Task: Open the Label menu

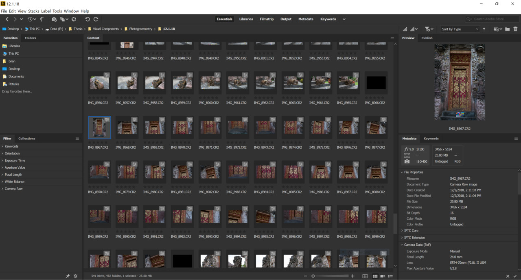Action: (46, 11)
